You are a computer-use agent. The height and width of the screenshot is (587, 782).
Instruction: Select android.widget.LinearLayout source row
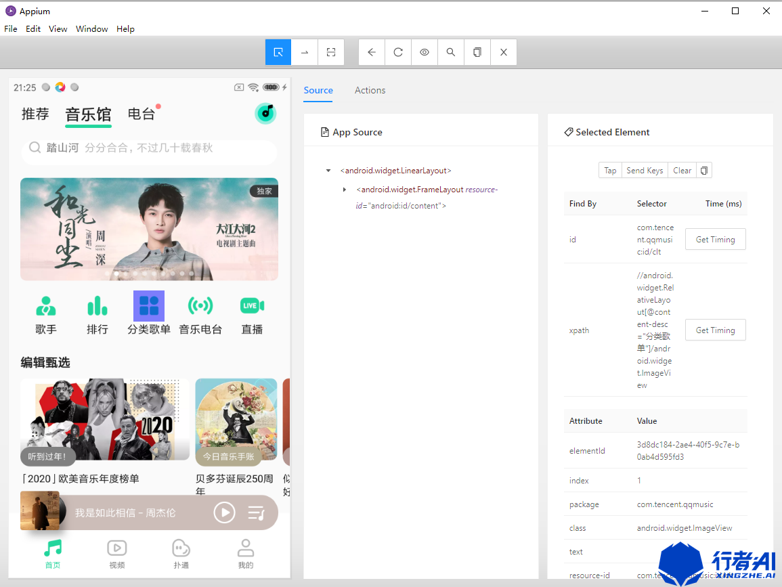(x=396, y=171)
